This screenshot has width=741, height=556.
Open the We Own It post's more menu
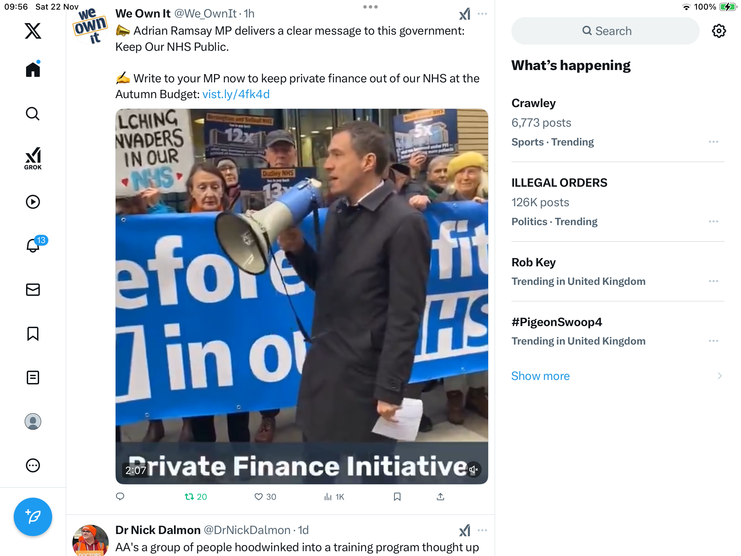[482, 14]
